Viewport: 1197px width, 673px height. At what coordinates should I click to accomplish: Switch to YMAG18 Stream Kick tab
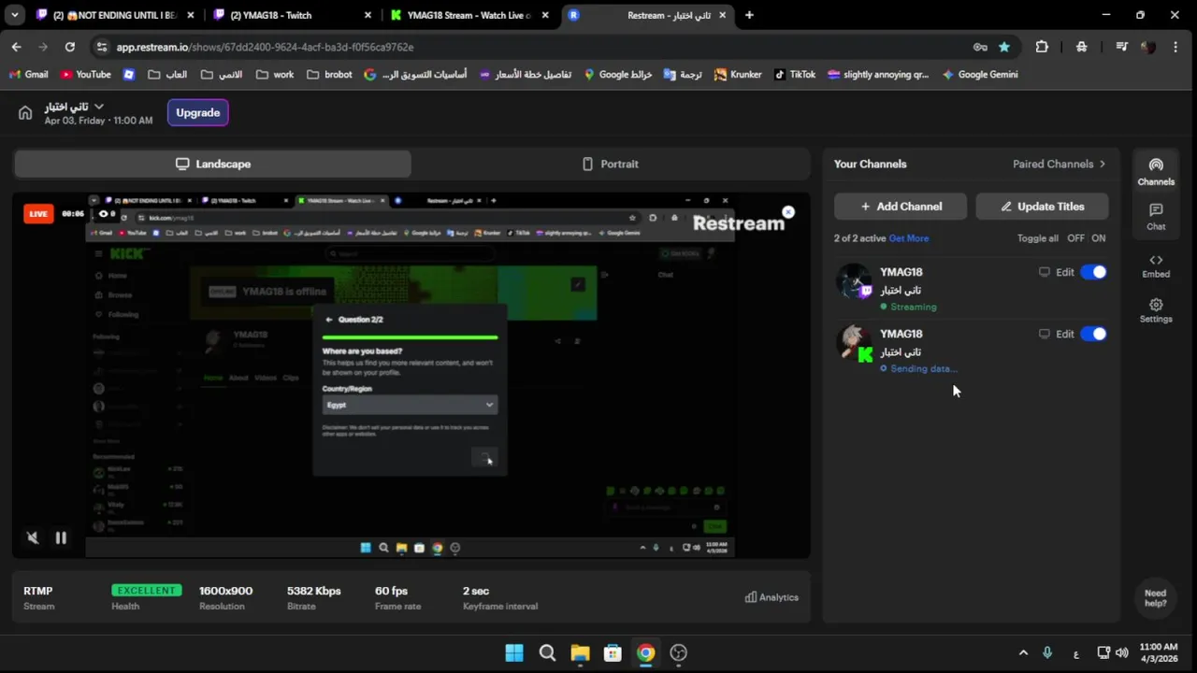[x=469, y=15]
